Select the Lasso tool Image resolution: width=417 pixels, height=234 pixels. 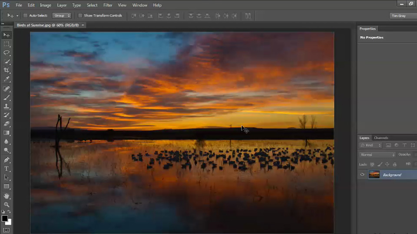coord(7,53)
